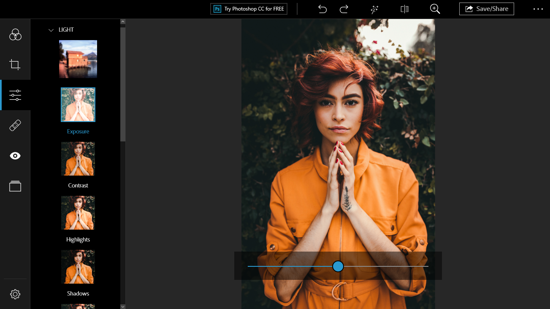Screen dimensions: 550x309
Task: Redo the last edit
Action: pyautogui.click(x=344, y=8)
